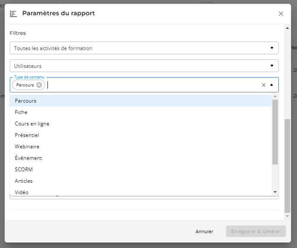Click the Filtres section heading
The height and width of the screenshot is (248, 297).
pos(18,33)
